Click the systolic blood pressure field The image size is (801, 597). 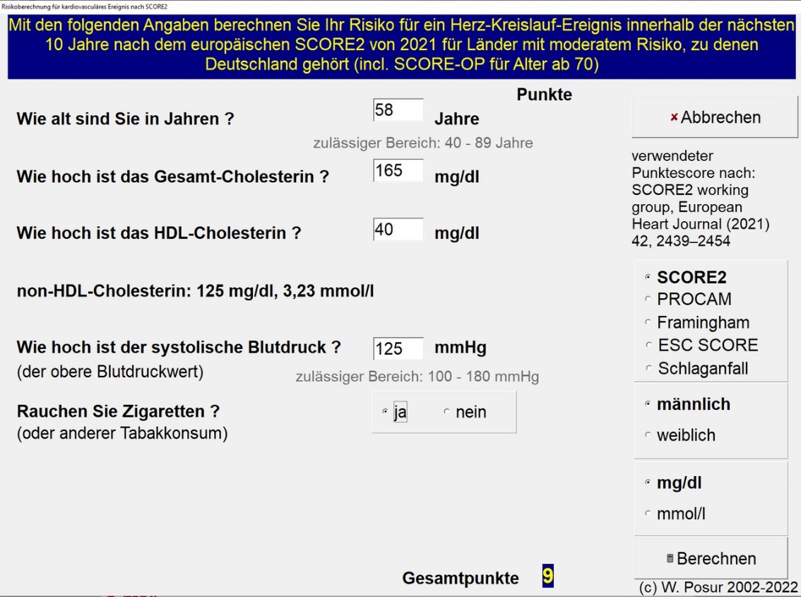tap(398, 349)
